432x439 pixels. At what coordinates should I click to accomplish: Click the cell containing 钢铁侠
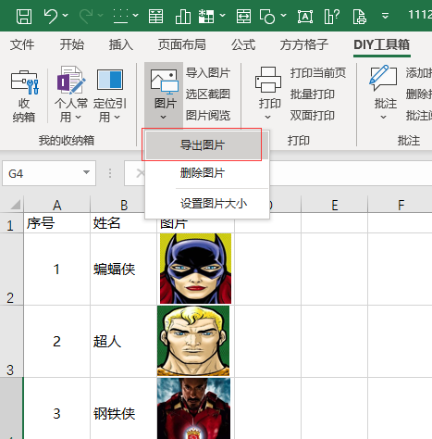tap(124, 408)
